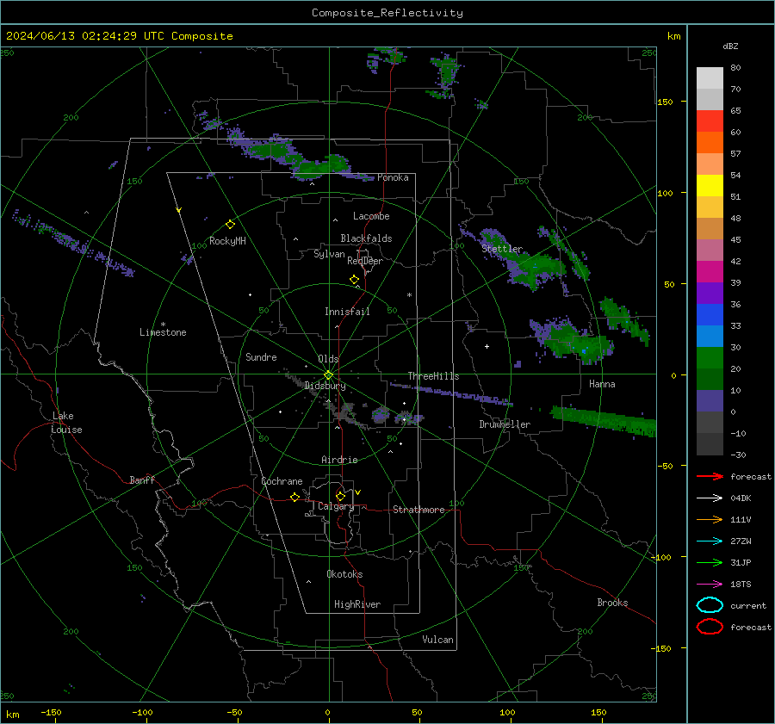
Task: Click the Cochrane label
Action: point(282,481)
